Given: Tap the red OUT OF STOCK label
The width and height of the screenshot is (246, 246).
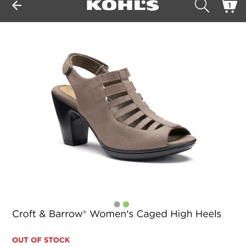Looking at the screenshot, I should pyautogui.click(x=41, y=240).
